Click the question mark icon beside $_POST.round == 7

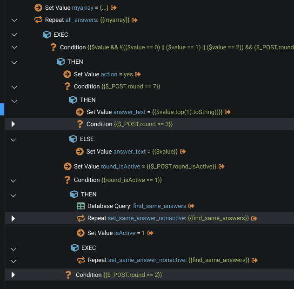click(x=67, y=86)
